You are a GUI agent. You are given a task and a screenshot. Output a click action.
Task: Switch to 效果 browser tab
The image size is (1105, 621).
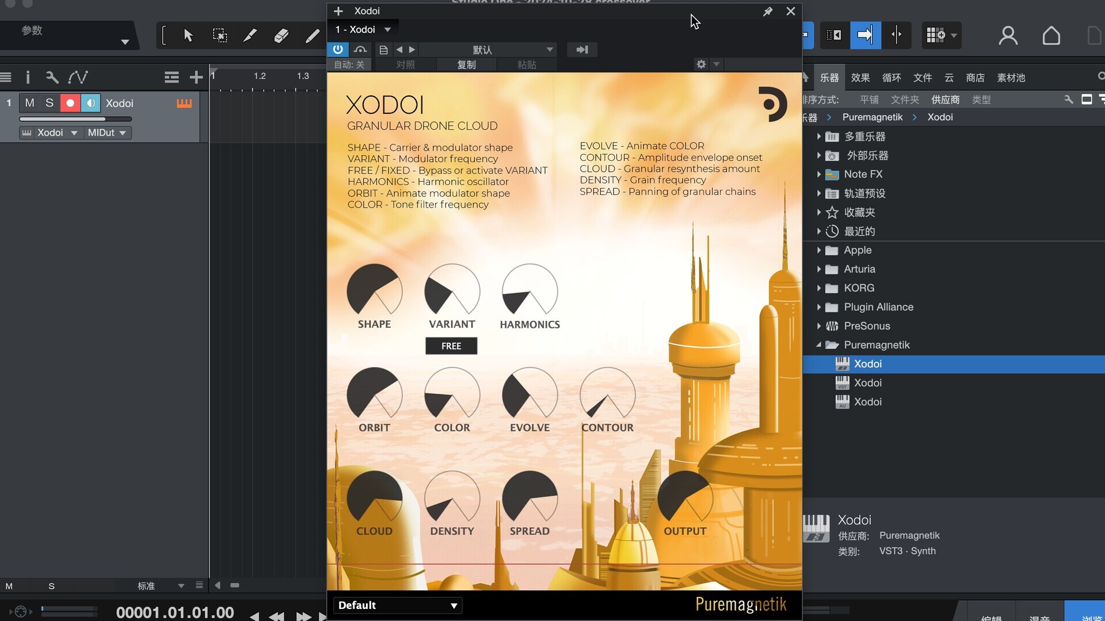coord(860,78)
